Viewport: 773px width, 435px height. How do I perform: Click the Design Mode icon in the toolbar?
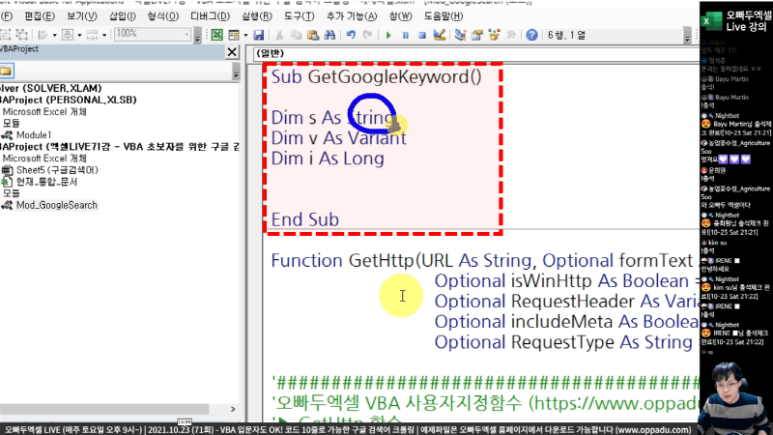click(x=440, y=34)
